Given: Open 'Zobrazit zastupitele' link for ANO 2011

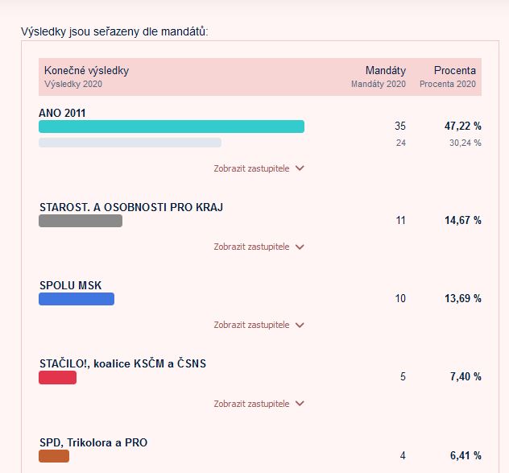Looking at the screenshot, I should point(251,169).
